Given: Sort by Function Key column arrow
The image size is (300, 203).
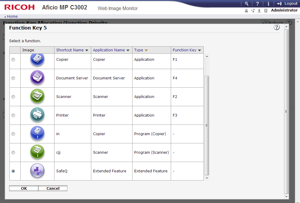Looking at the screenshot, I should 199,50.
